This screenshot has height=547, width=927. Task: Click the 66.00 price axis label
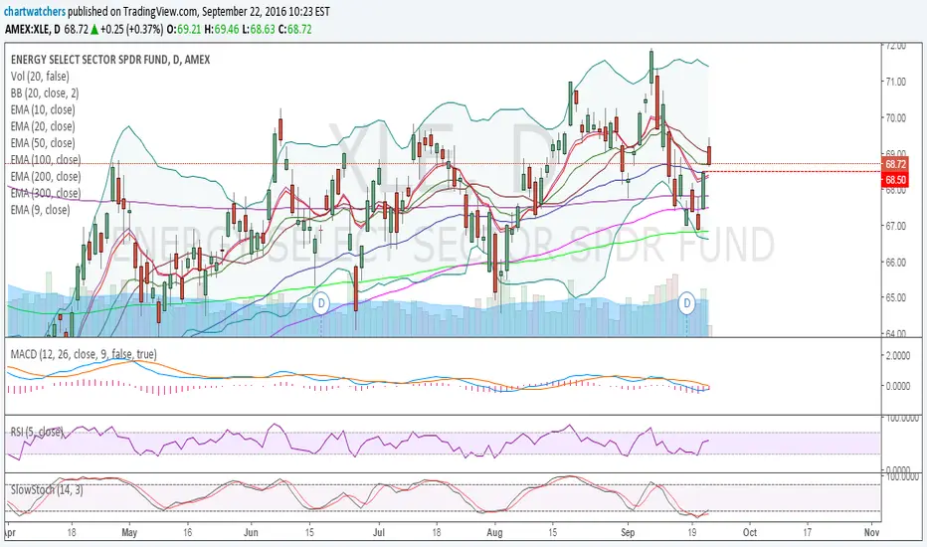point(894,262)
